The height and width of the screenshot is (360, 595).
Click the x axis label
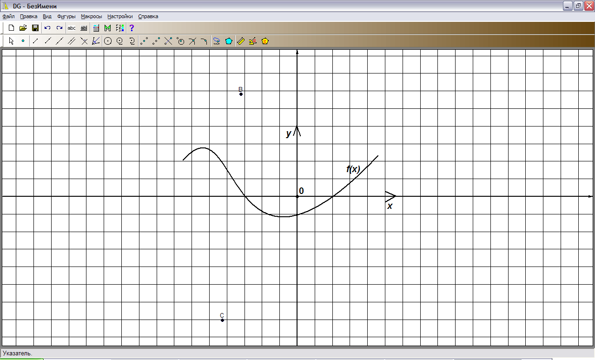390,206
